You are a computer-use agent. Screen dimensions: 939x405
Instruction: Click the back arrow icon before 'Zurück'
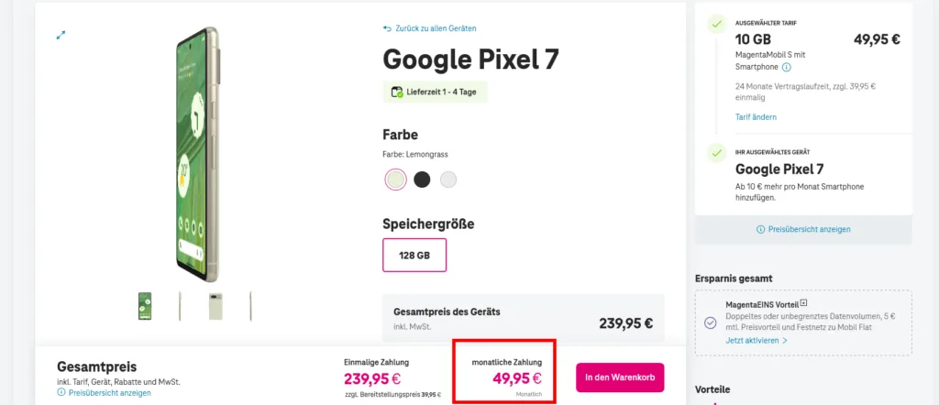(x=388, y=28)
